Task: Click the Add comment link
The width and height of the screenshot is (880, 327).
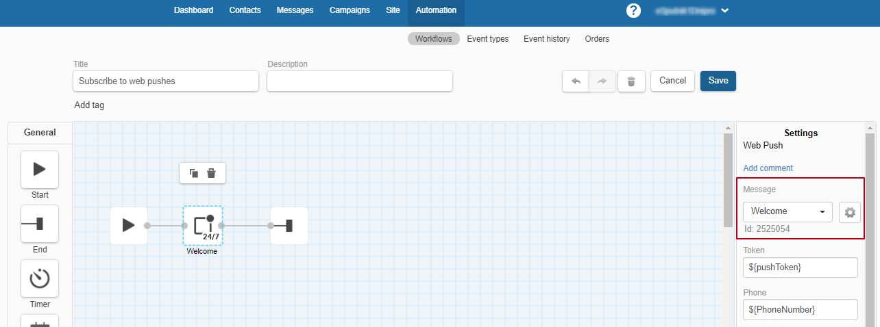Action: (x=768, y=168)
